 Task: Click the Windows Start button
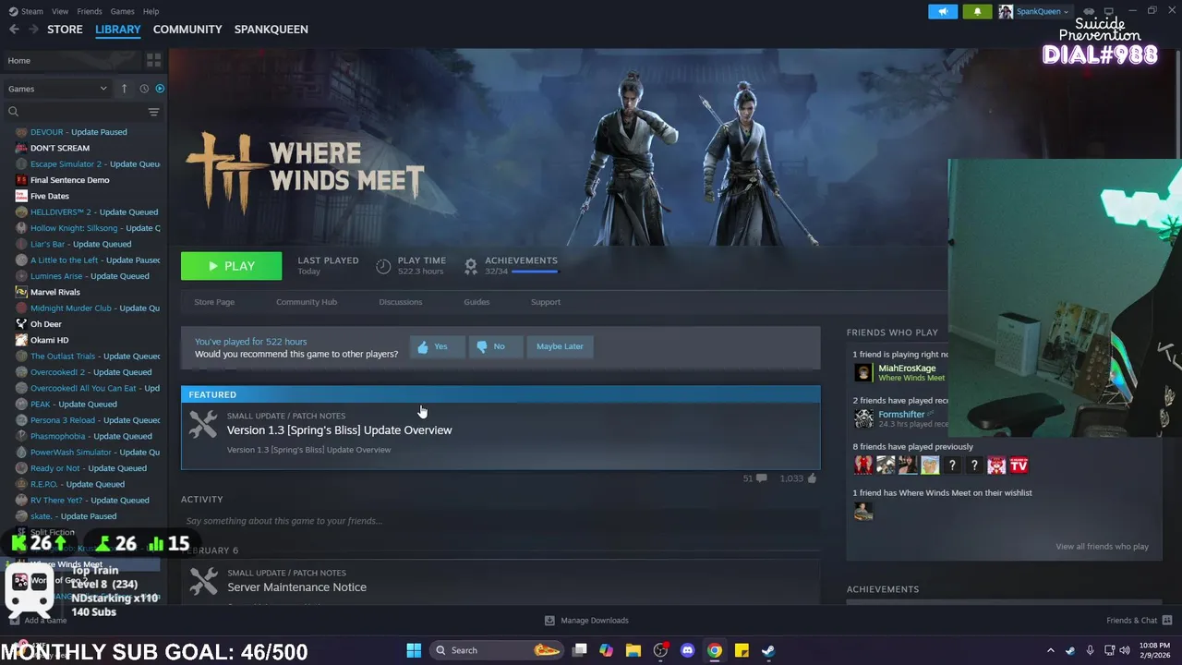[414, 650]
